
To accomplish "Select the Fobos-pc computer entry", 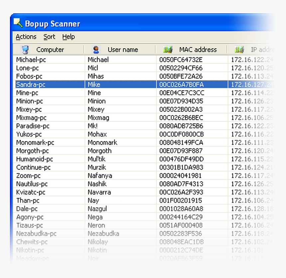I will (29, 76).
